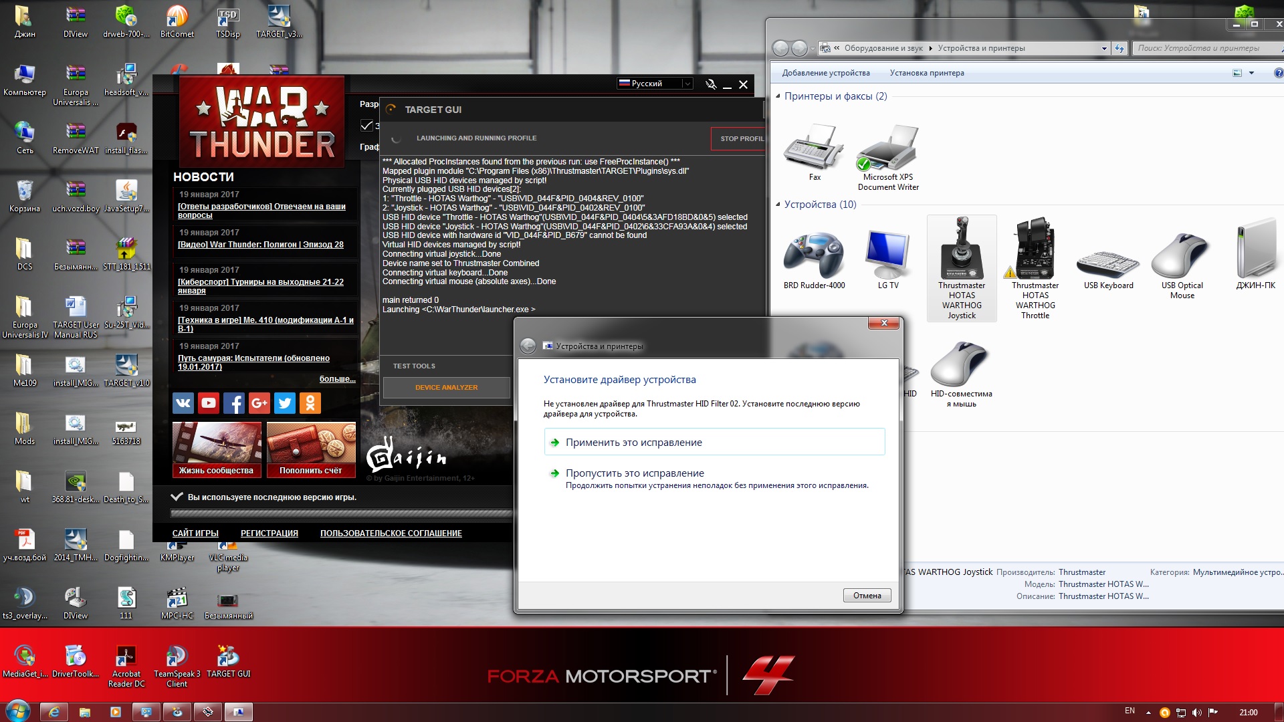Click Применить это исправление option
The height and width of the screenshot is (722, 1284).
point(714,442)
